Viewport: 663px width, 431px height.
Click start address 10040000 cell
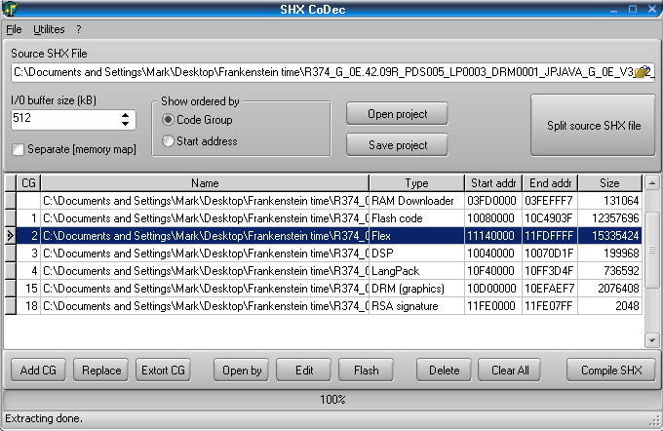click(x=493, y=254)
